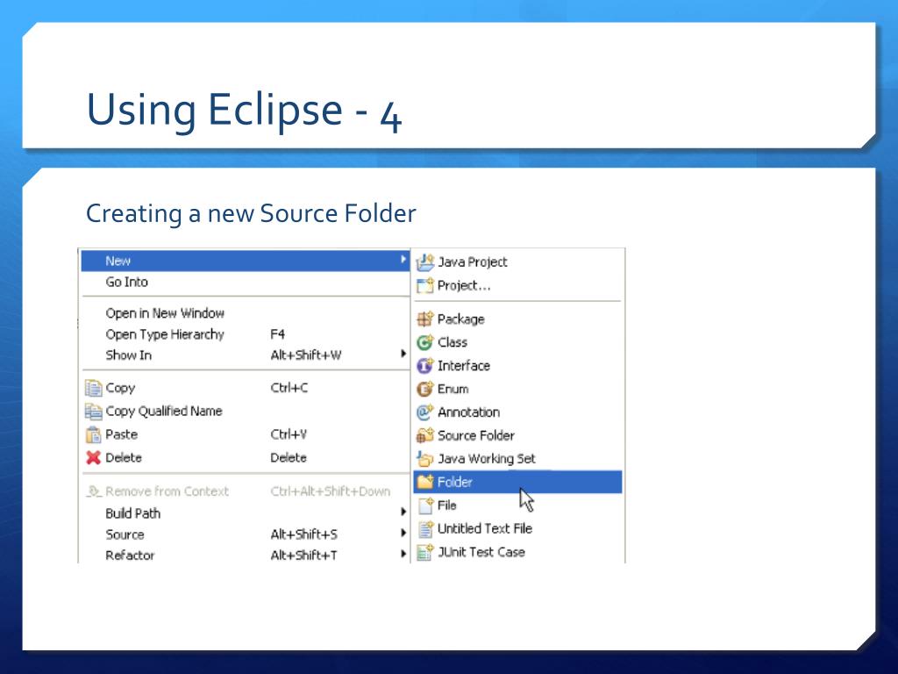This screenshot has height=674, width=898.
Task: Select Copy Qualified Name entry
Action: coord(246,411)
